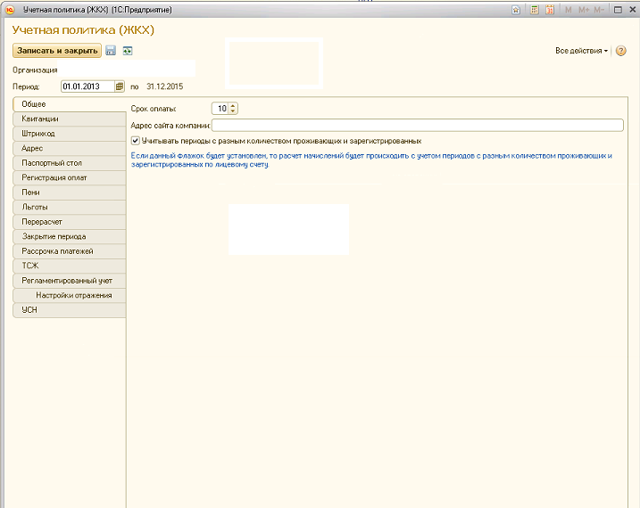This screenshot has height=508, width=640.
Task: Uncheck the Учитывать периоды checkbox
Action: (x=135, y=141)
